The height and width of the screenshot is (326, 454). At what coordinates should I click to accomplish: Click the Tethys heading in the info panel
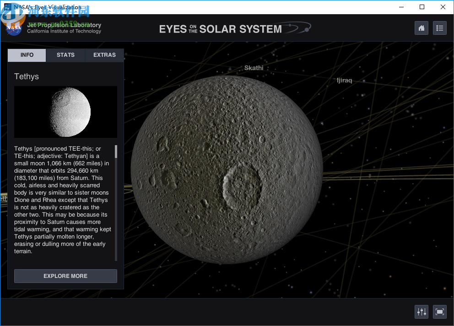[x=26, y=76]
